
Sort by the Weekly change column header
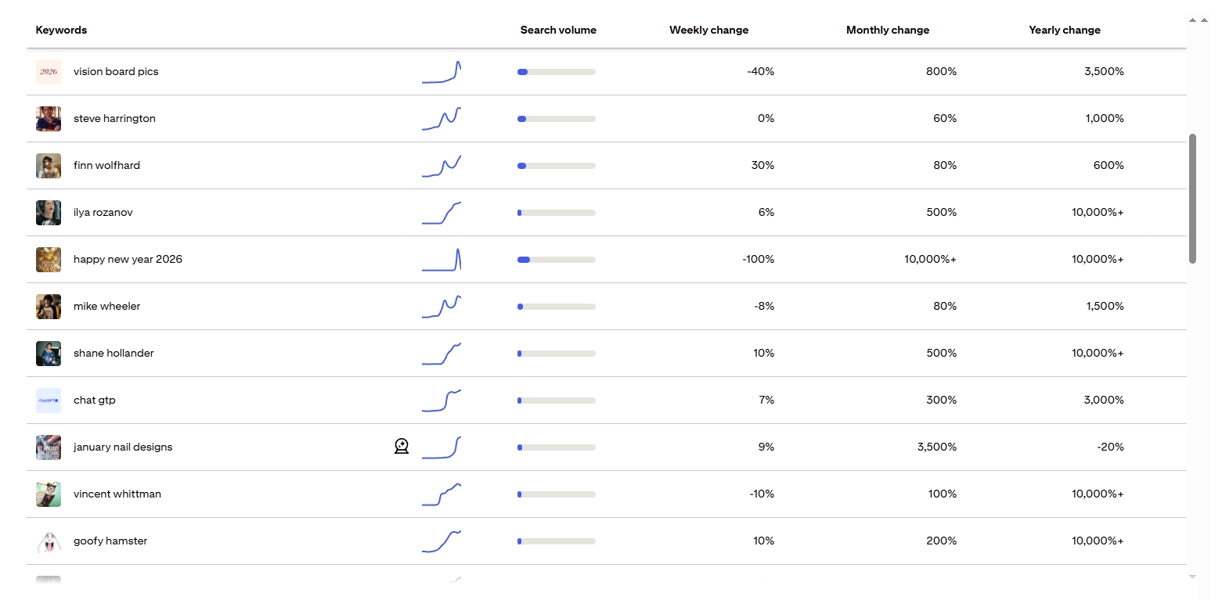[x=708, y=31]
